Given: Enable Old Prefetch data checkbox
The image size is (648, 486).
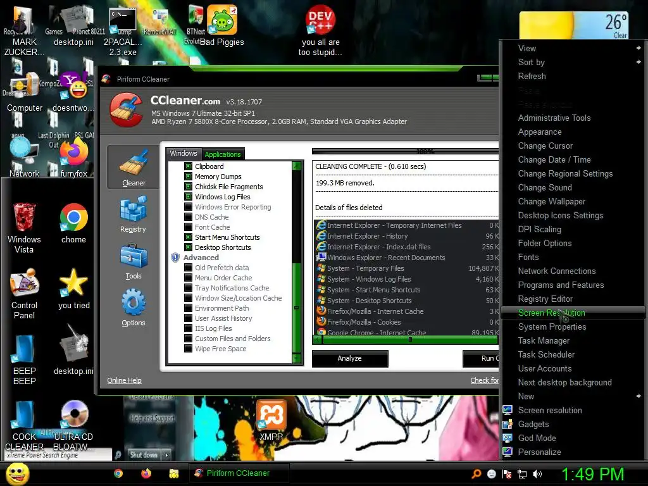Looking at the screenshot, I should click(188, 268).
